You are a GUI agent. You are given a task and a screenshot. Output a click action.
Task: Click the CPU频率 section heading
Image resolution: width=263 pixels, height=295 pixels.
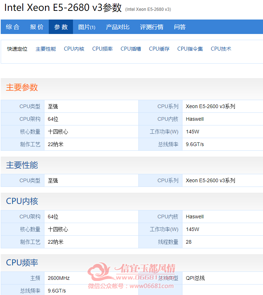22,262
